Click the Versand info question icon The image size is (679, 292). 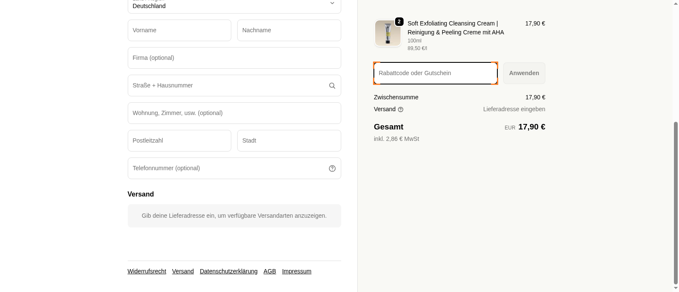(401, 109)
